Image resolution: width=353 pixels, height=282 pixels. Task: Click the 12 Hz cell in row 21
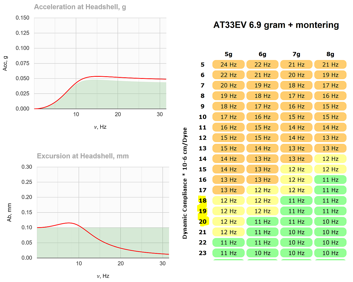pyautogui.click(x=228, y=232)
